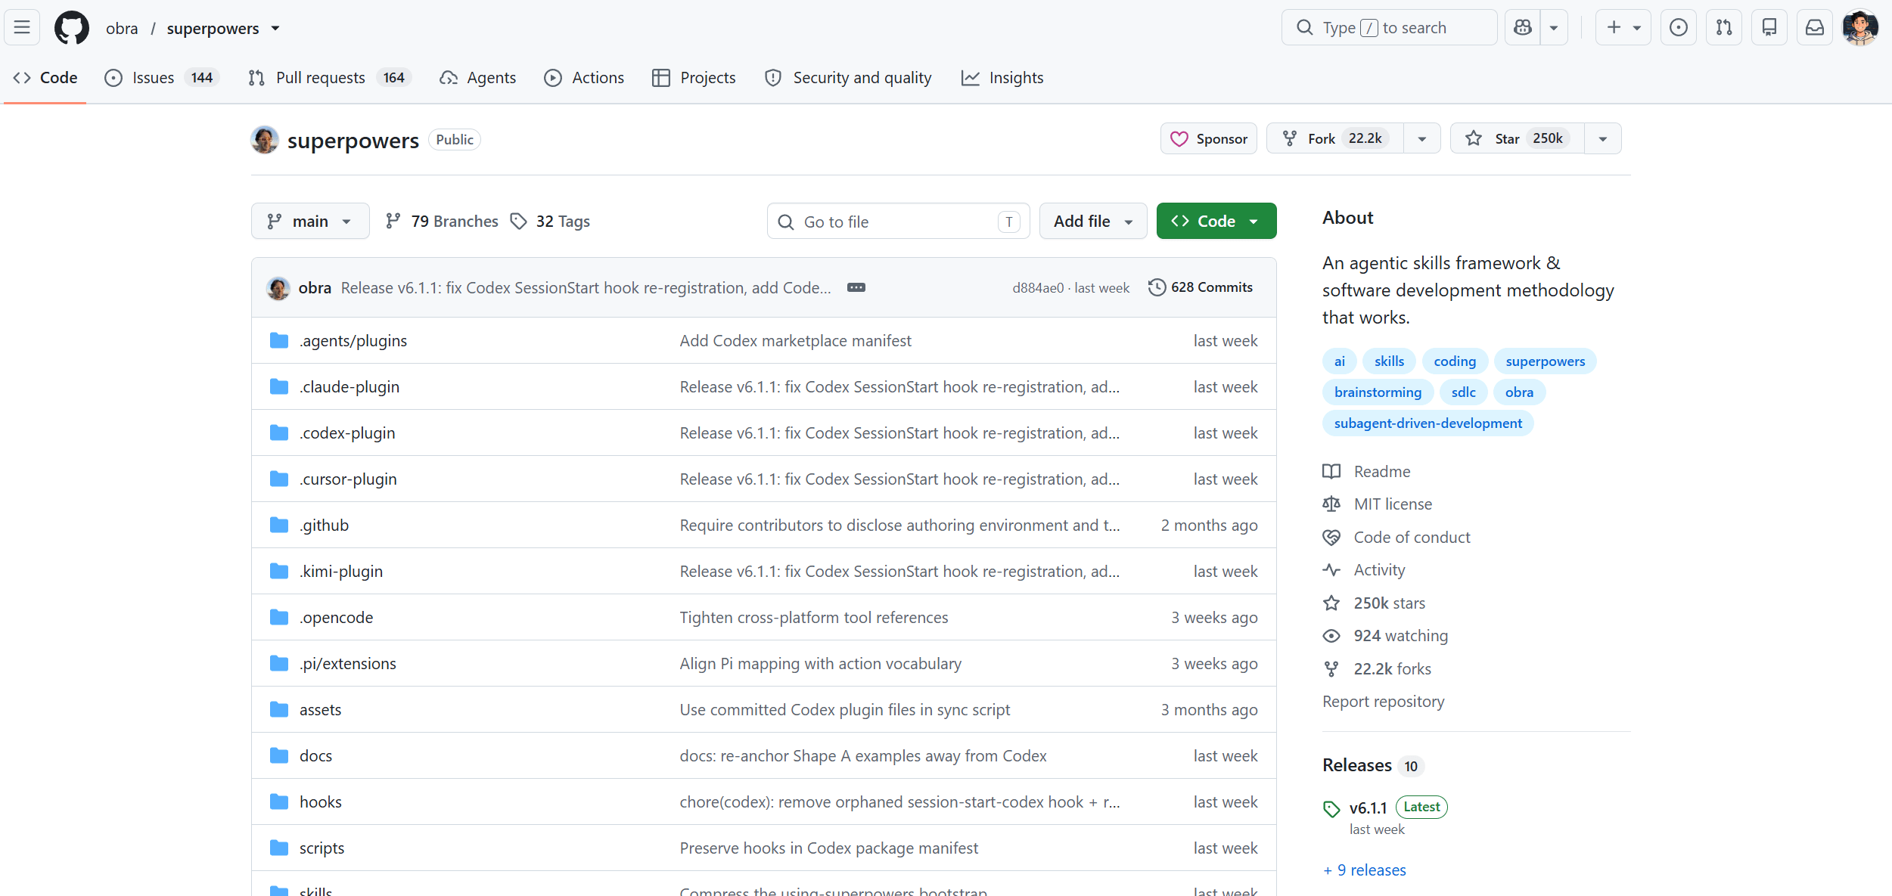The height and width of the screenshot is (896, 1892).
Task: Open the issues icon in top bar
Action: pyautogui.click(x=1678, y=28)
